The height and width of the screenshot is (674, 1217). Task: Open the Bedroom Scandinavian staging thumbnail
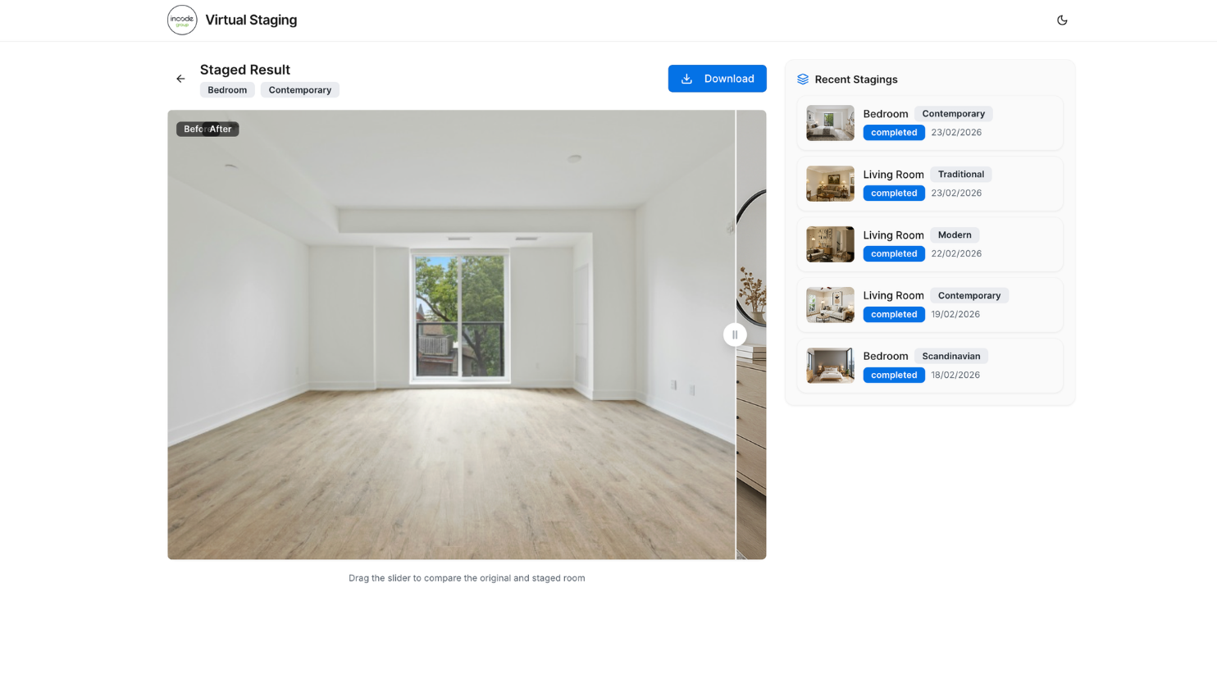[x=830, y=366]
